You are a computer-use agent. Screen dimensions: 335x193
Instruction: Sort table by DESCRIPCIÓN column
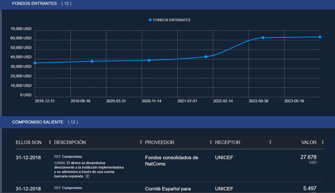pos(141,142)
